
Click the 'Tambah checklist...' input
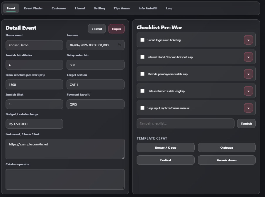point(185,123)
